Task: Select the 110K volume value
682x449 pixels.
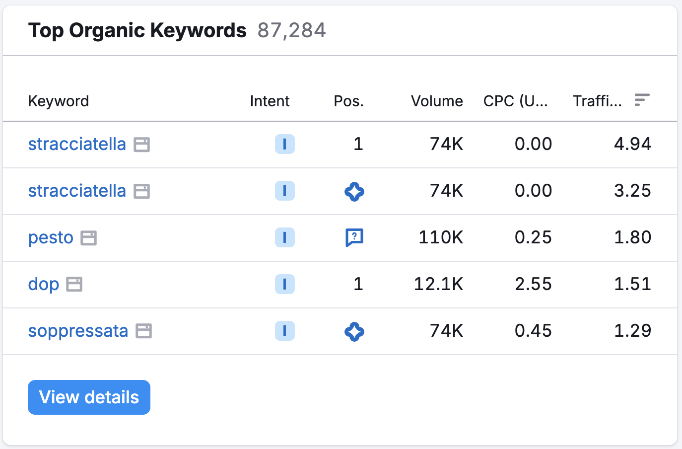Action: (x=441, y=237)
